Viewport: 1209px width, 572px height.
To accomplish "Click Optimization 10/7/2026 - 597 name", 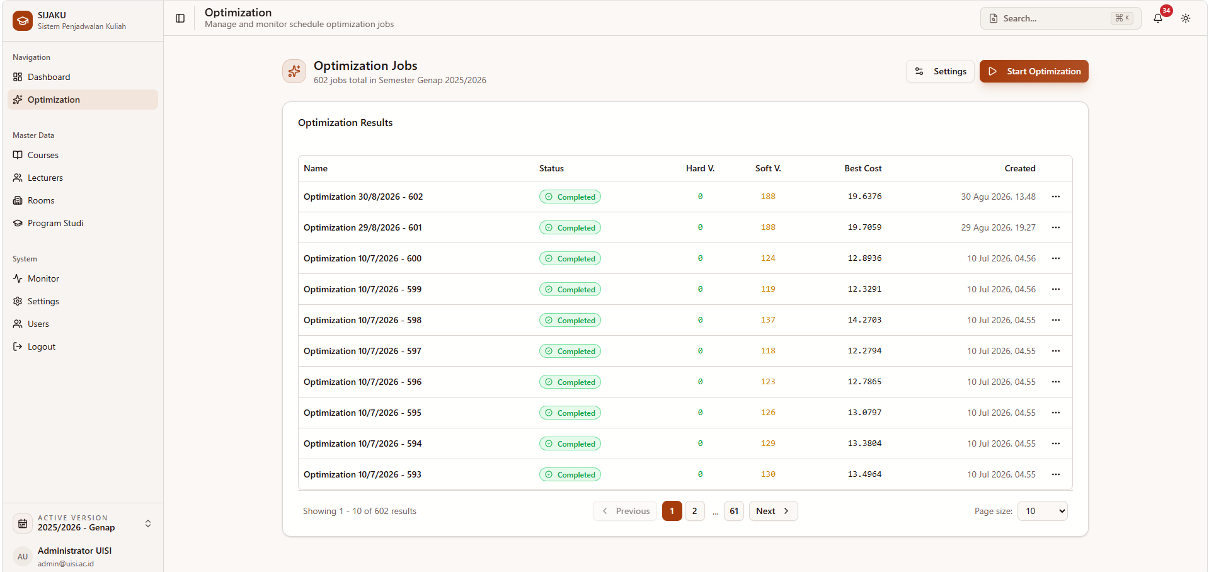I will [x=362, y=351].
